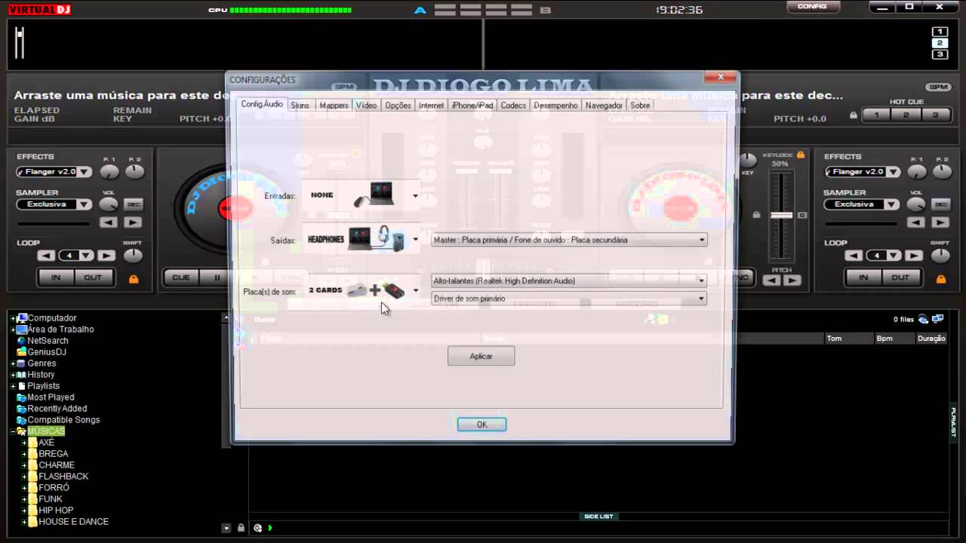Toggle the lock icon beside HOT CUE buttons
Image resolution: width=966 pixels, height=543 pixels.
(x=854, y=115)
